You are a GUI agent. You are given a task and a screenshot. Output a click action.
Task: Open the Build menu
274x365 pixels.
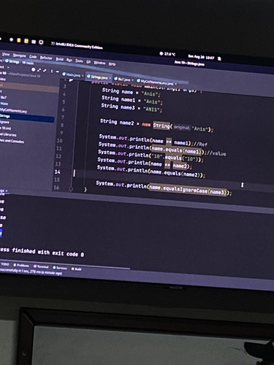(59, 59)
